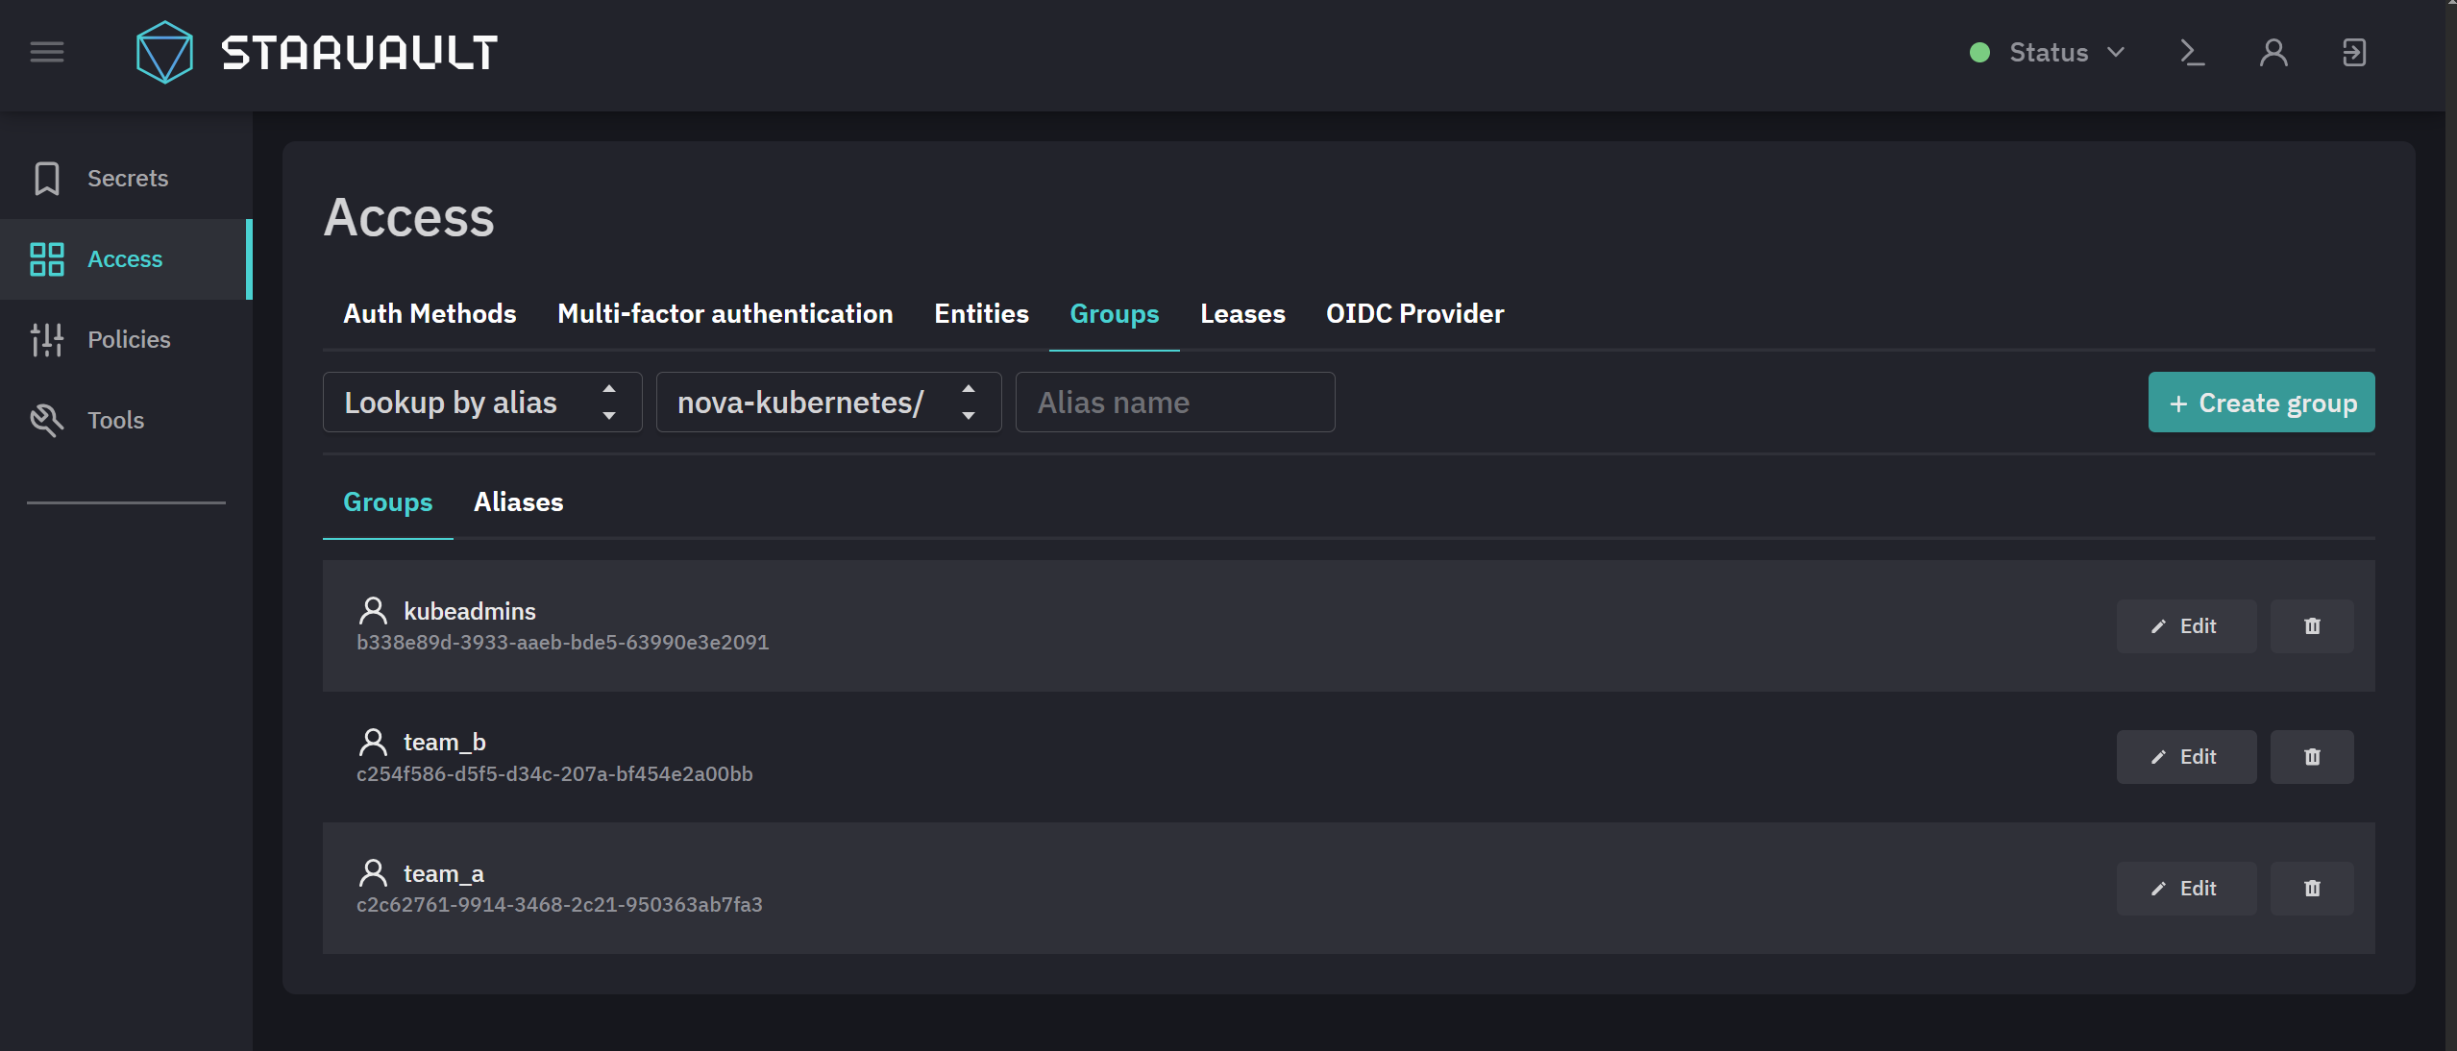
Task: Switch to Multi-factor authentication tab
Action: tap(725, 314)
